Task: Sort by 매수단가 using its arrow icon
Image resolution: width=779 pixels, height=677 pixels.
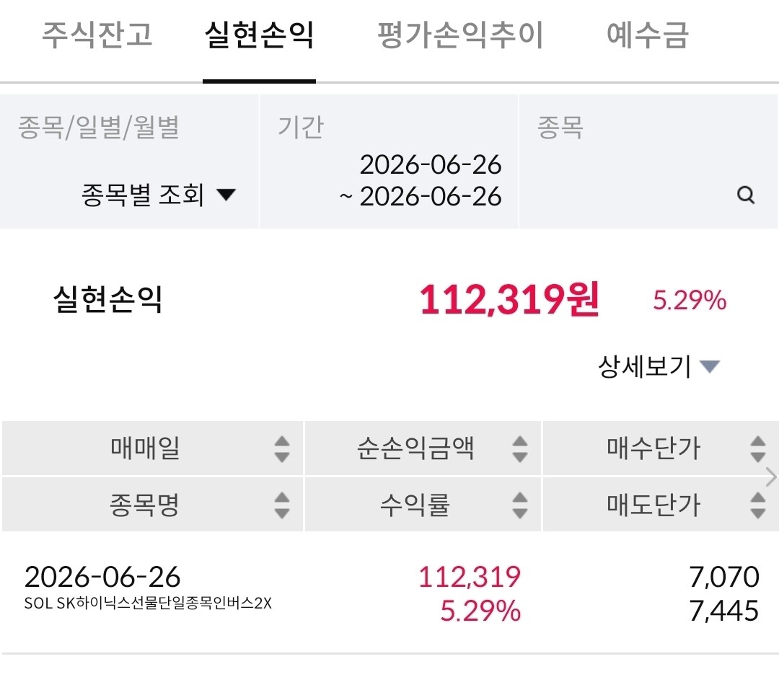Action: click(x=757, y=449)
